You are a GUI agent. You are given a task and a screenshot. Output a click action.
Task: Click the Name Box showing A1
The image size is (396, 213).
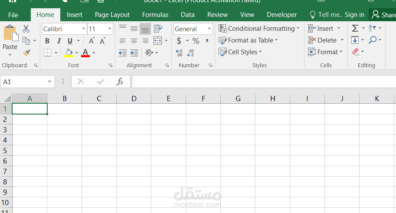click(24, 82)
